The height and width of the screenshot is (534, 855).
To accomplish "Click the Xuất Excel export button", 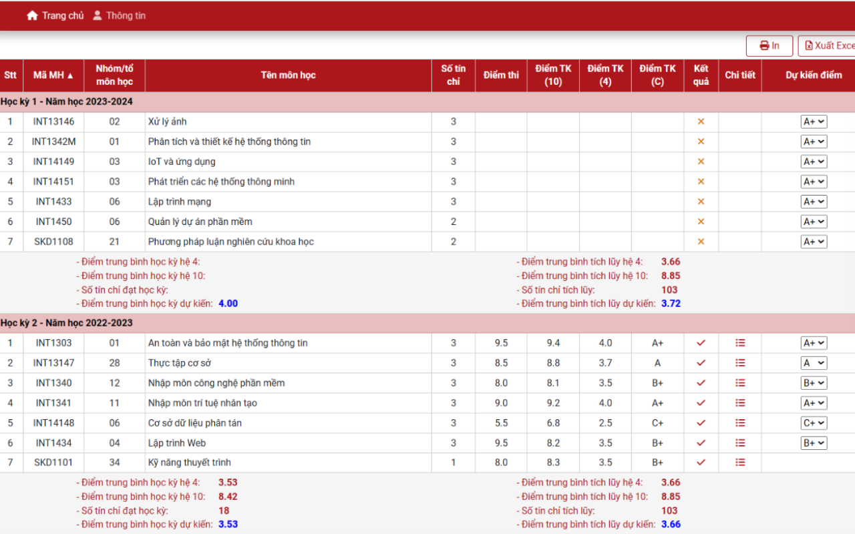I will 827,46.
